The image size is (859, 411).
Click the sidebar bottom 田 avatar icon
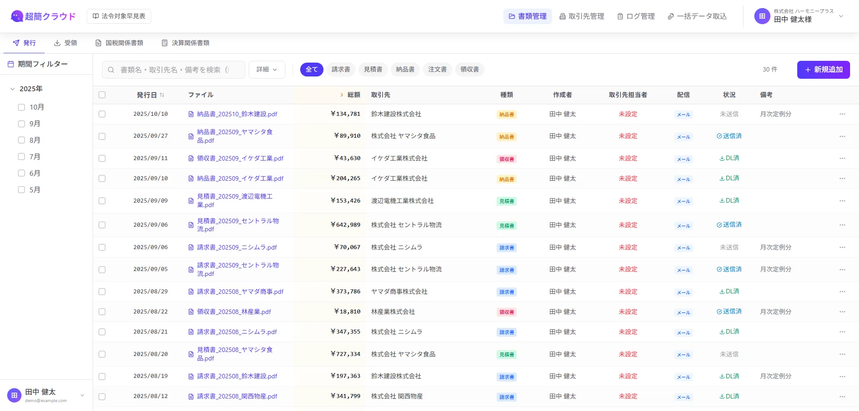(14, 395)
